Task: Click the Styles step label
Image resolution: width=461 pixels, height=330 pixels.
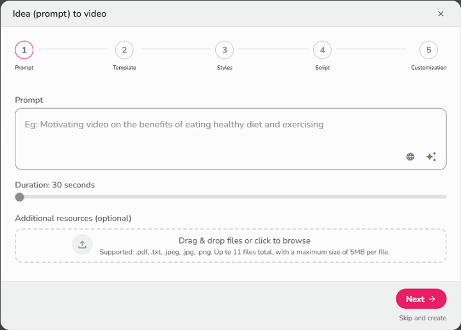Action: (224, 68)
